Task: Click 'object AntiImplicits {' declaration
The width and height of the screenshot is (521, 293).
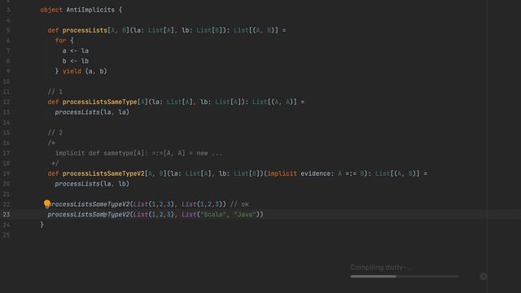Action: pos(81,10)
